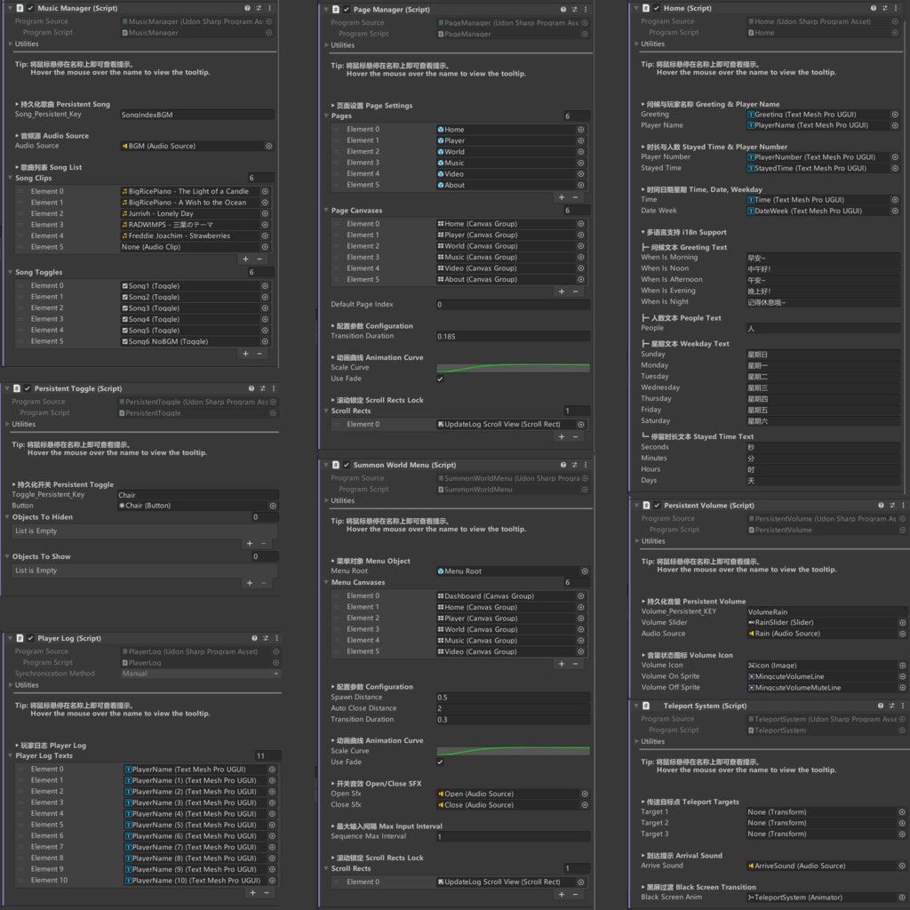This screenshot has height=910, width=910.
Task: Collapse the Player Log Texts list
Action: 11,755
